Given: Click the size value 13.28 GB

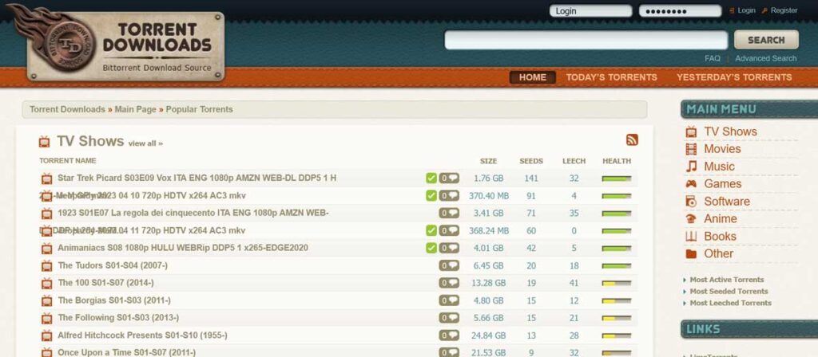Looking at the screenshot, I should tap(488, 283).
